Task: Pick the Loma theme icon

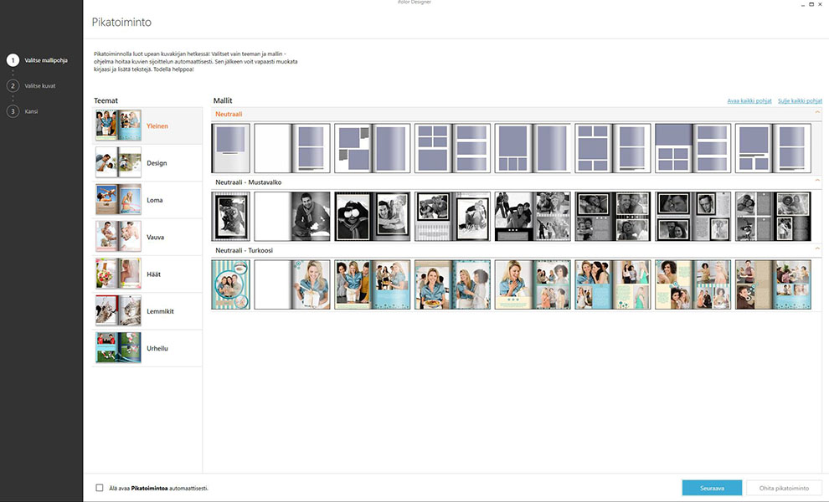Action: coord(118,200)
